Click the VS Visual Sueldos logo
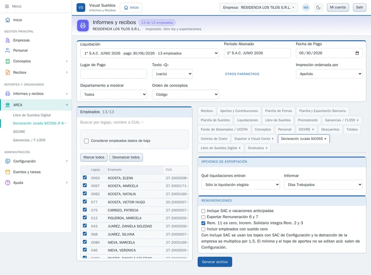 [81, 7]
